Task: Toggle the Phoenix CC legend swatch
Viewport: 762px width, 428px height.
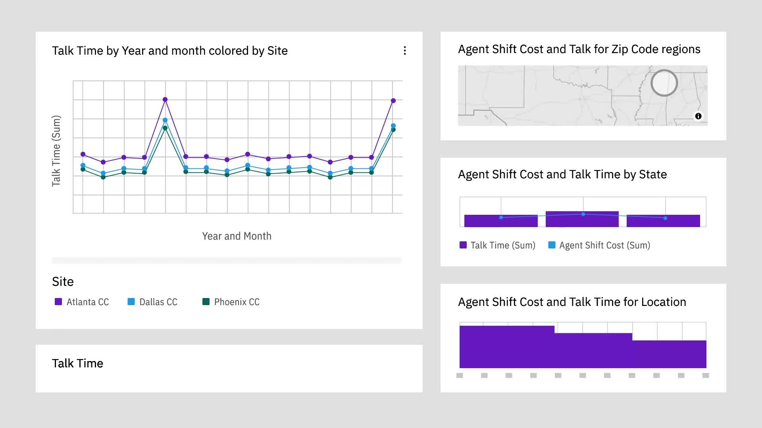Action: (x=206, y=302)
